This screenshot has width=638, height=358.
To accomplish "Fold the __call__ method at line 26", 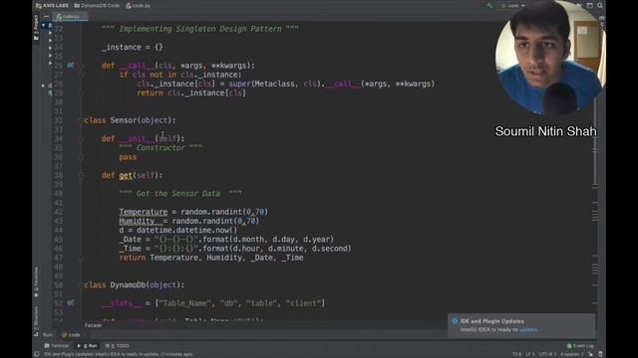I will 82,66.
